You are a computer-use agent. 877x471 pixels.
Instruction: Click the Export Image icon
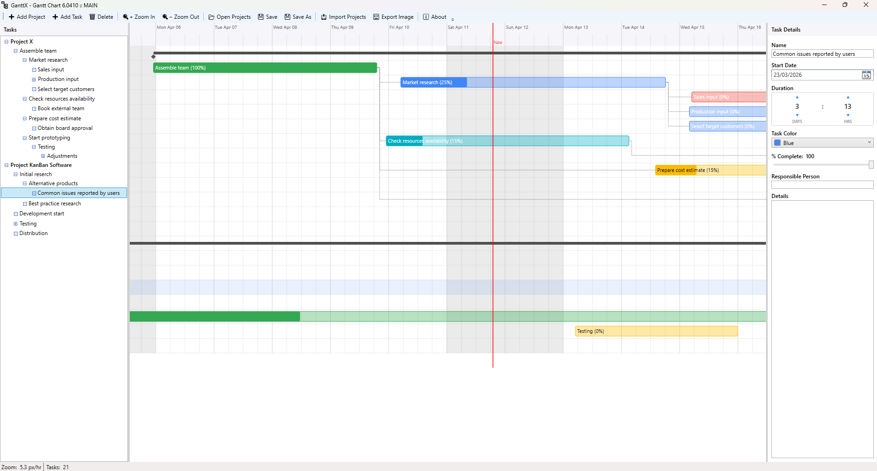(376, 17)
